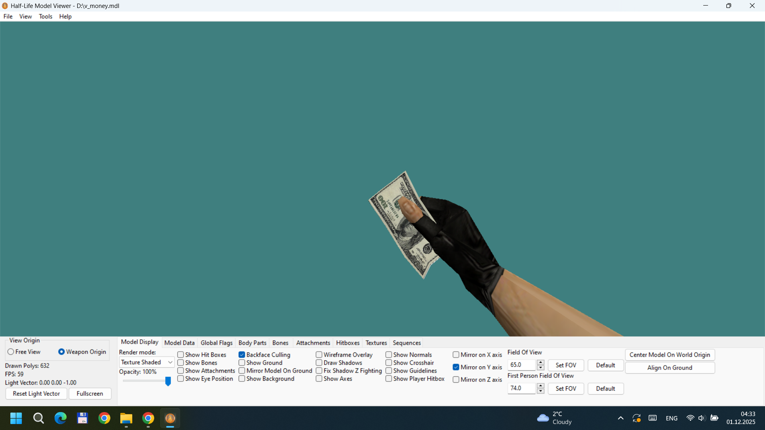Open File Explorer from taskbar
This screenshot has height=430, width=765.
(126, 418)
